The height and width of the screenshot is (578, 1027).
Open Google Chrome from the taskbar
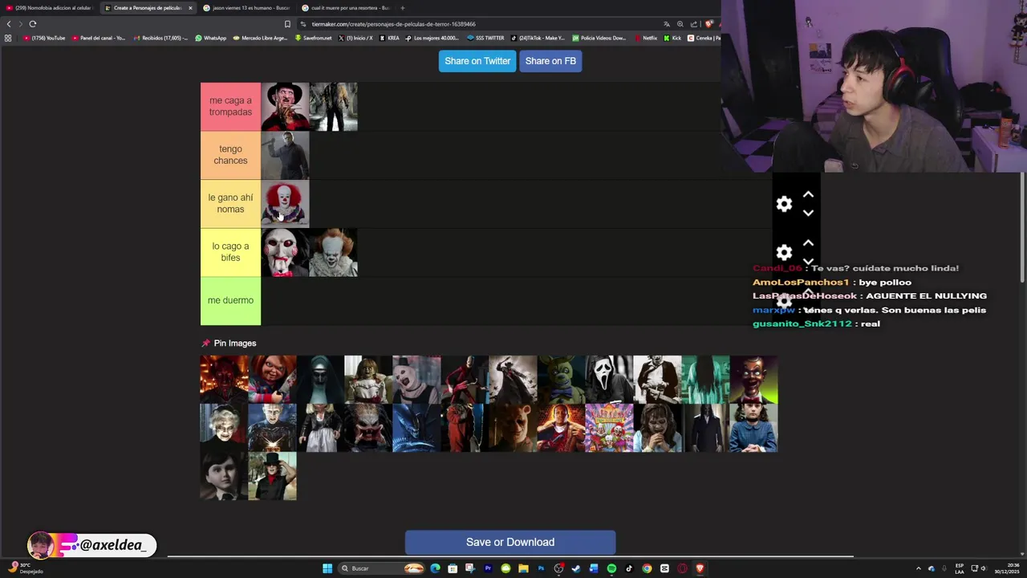[x=647, y=568]
